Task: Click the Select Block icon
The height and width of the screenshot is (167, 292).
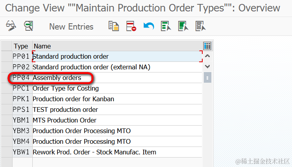Action: (183, 26)
